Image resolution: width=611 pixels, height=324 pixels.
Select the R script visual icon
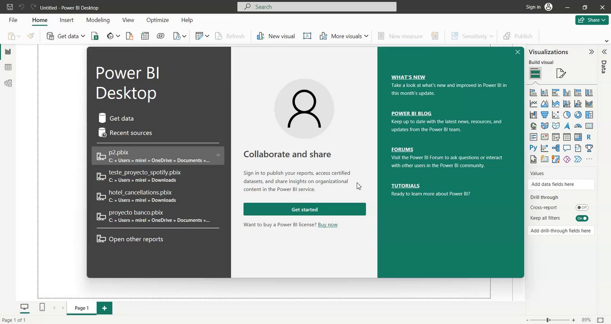tap(589, 137)
